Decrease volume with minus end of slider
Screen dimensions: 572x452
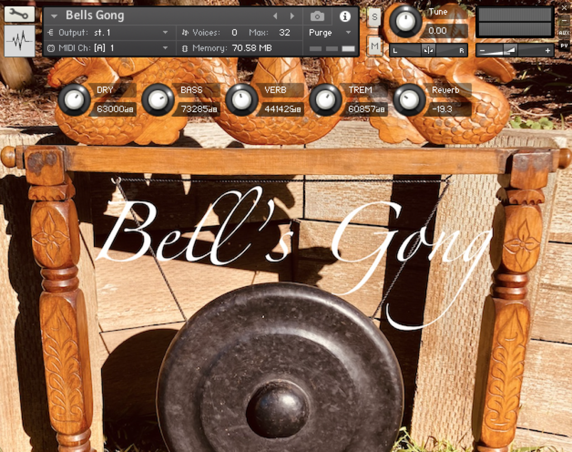[482, 51]
